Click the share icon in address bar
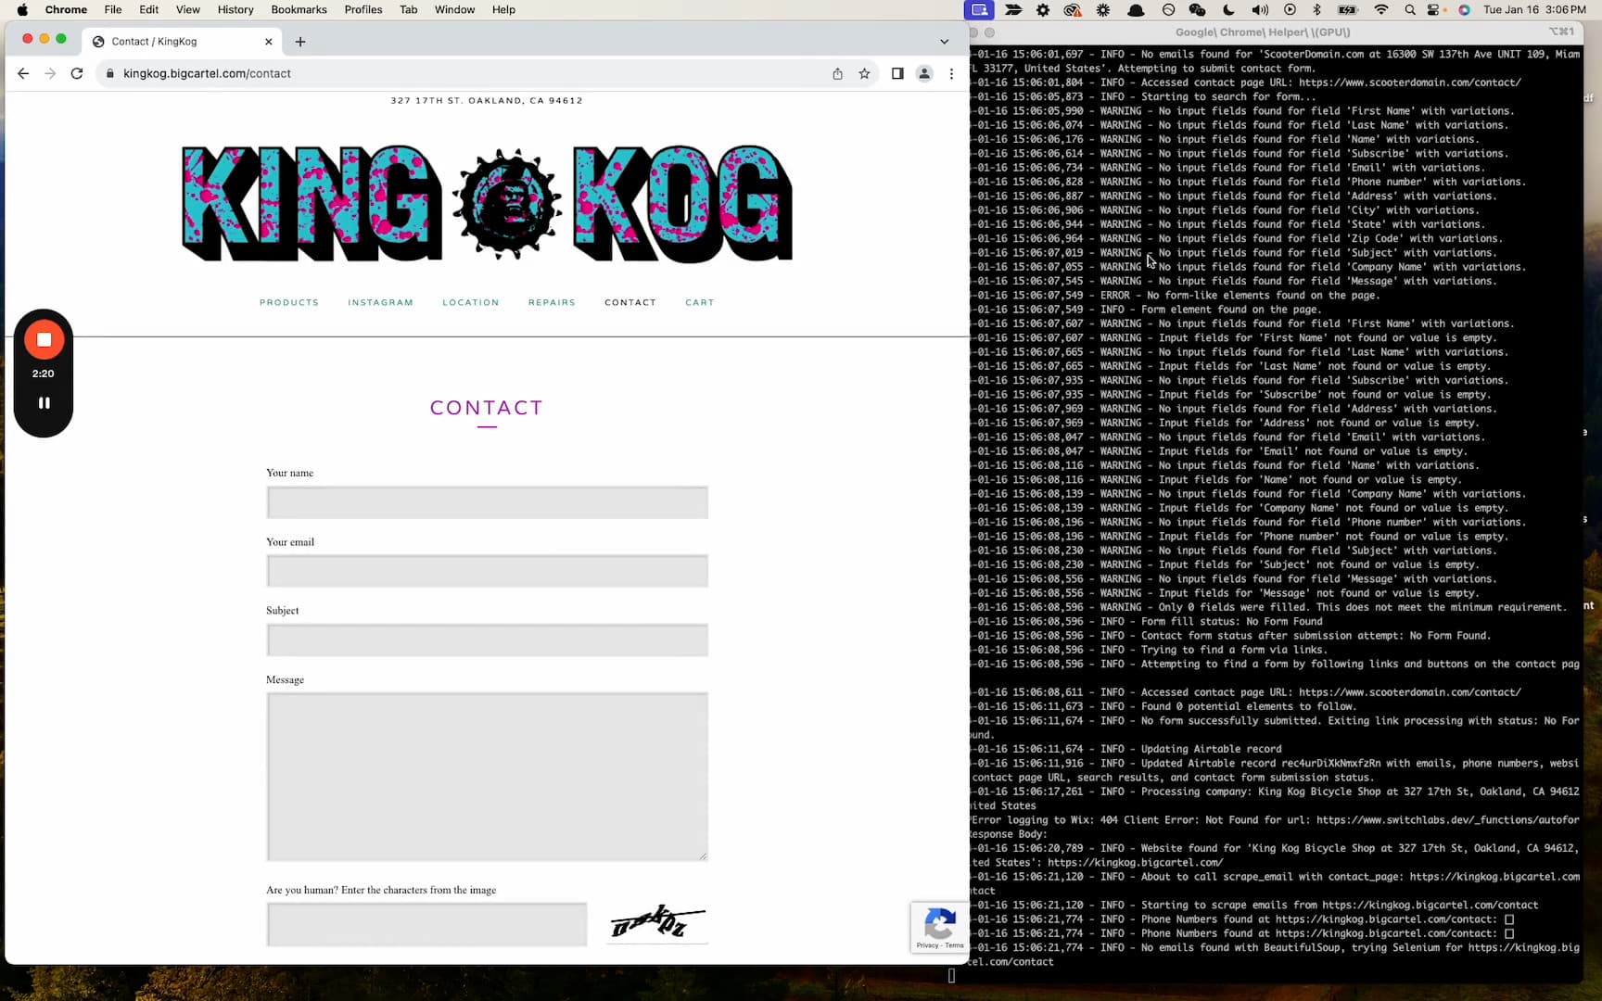The width and height of the screenshot is (1602, 1001). coord(837,73)
